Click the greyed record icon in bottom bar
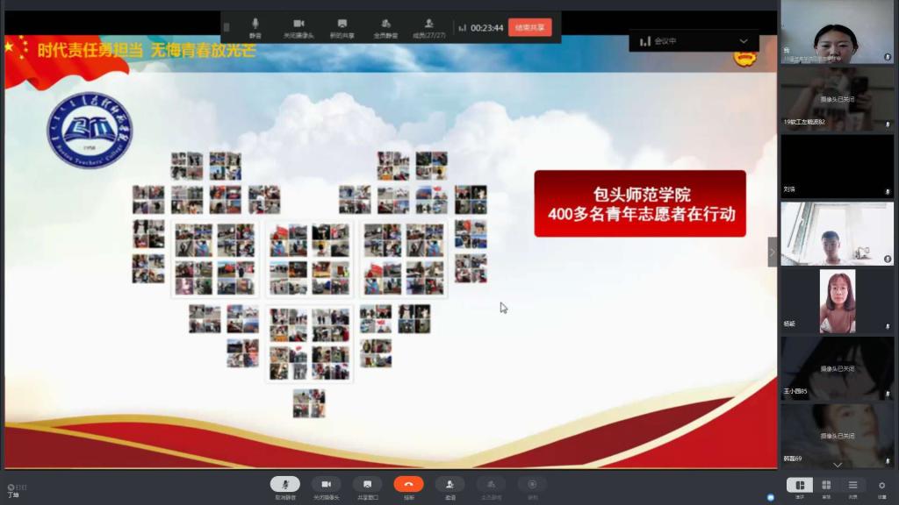Image resolution: width=899 pixels, height=505 pixels. point(532,485)
